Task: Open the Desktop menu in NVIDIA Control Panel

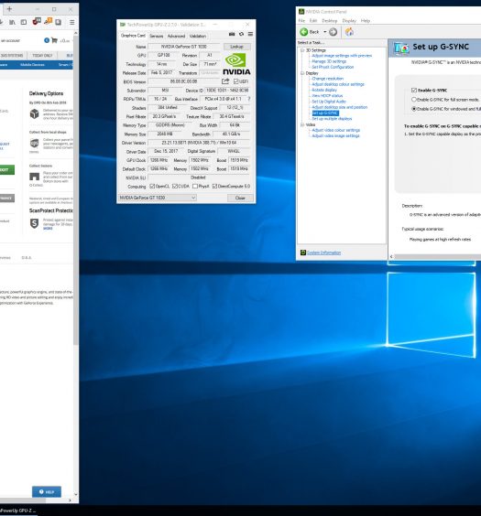Action: (x=330, y=21)
